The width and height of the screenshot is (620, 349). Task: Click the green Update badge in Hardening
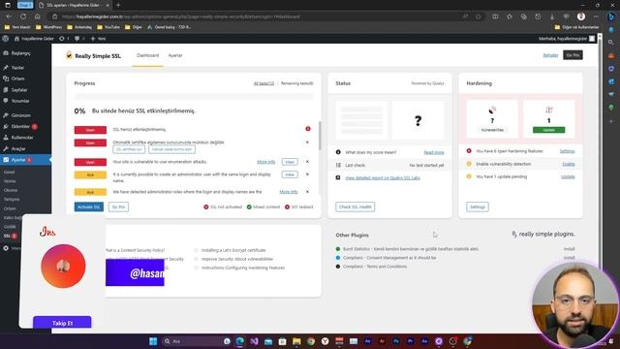(549, 130)
